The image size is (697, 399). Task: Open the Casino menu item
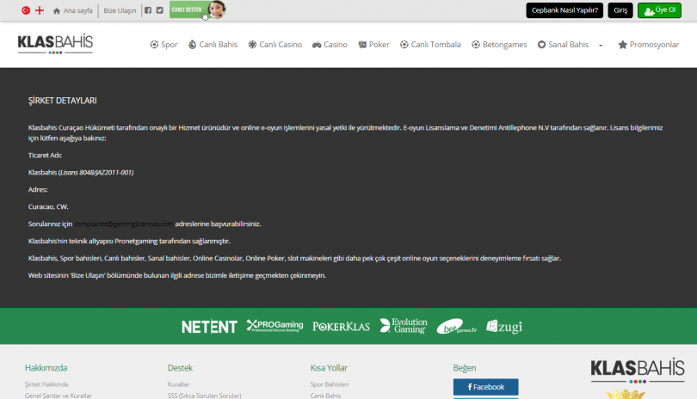(330, 45)
